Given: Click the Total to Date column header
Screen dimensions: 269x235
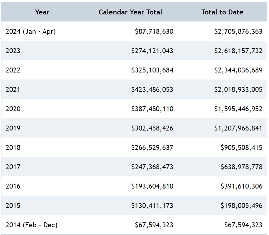Looking at the screenshot, I should click(x=222, y=12).
